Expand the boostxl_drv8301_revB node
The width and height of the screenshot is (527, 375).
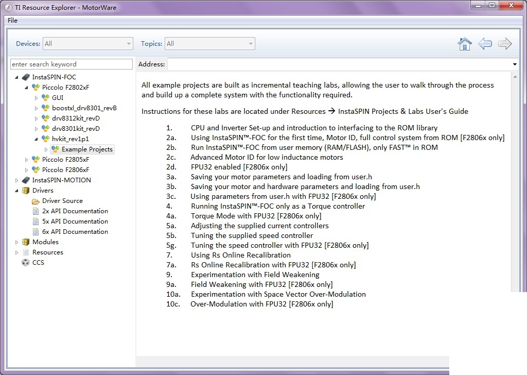click(37, 108)
